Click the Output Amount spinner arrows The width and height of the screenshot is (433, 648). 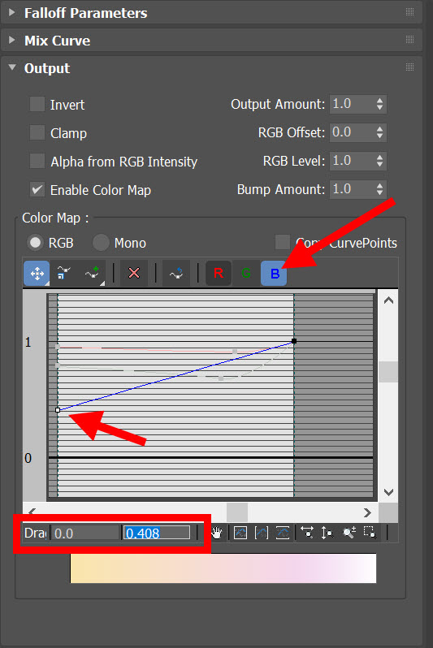pos(379,104)
